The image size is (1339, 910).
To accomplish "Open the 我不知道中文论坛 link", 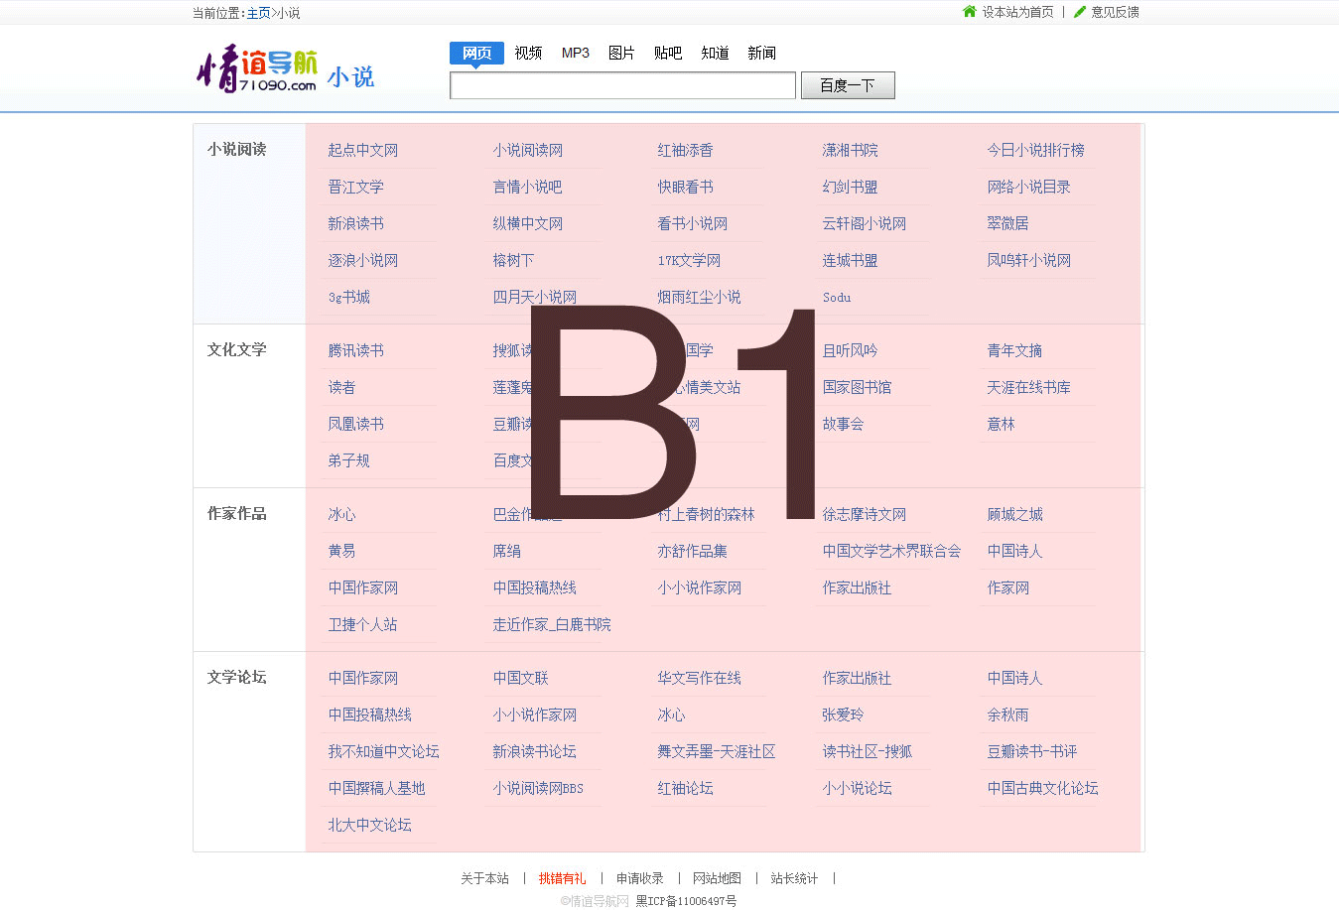I will click(384, 751).
